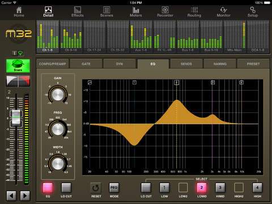Select the Bus 9-16 meter bank
Viewport: 272px width, 204px height.
[211, 36]
